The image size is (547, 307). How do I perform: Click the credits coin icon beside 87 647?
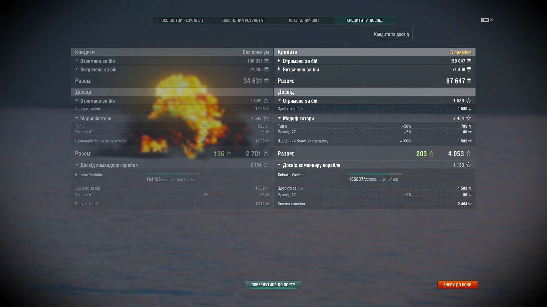click(x=469, y=81)
